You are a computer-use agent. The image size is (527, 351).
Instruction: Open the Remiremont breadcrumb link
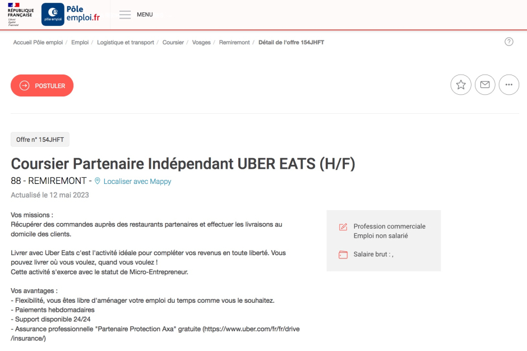click(x=234, y=43)
